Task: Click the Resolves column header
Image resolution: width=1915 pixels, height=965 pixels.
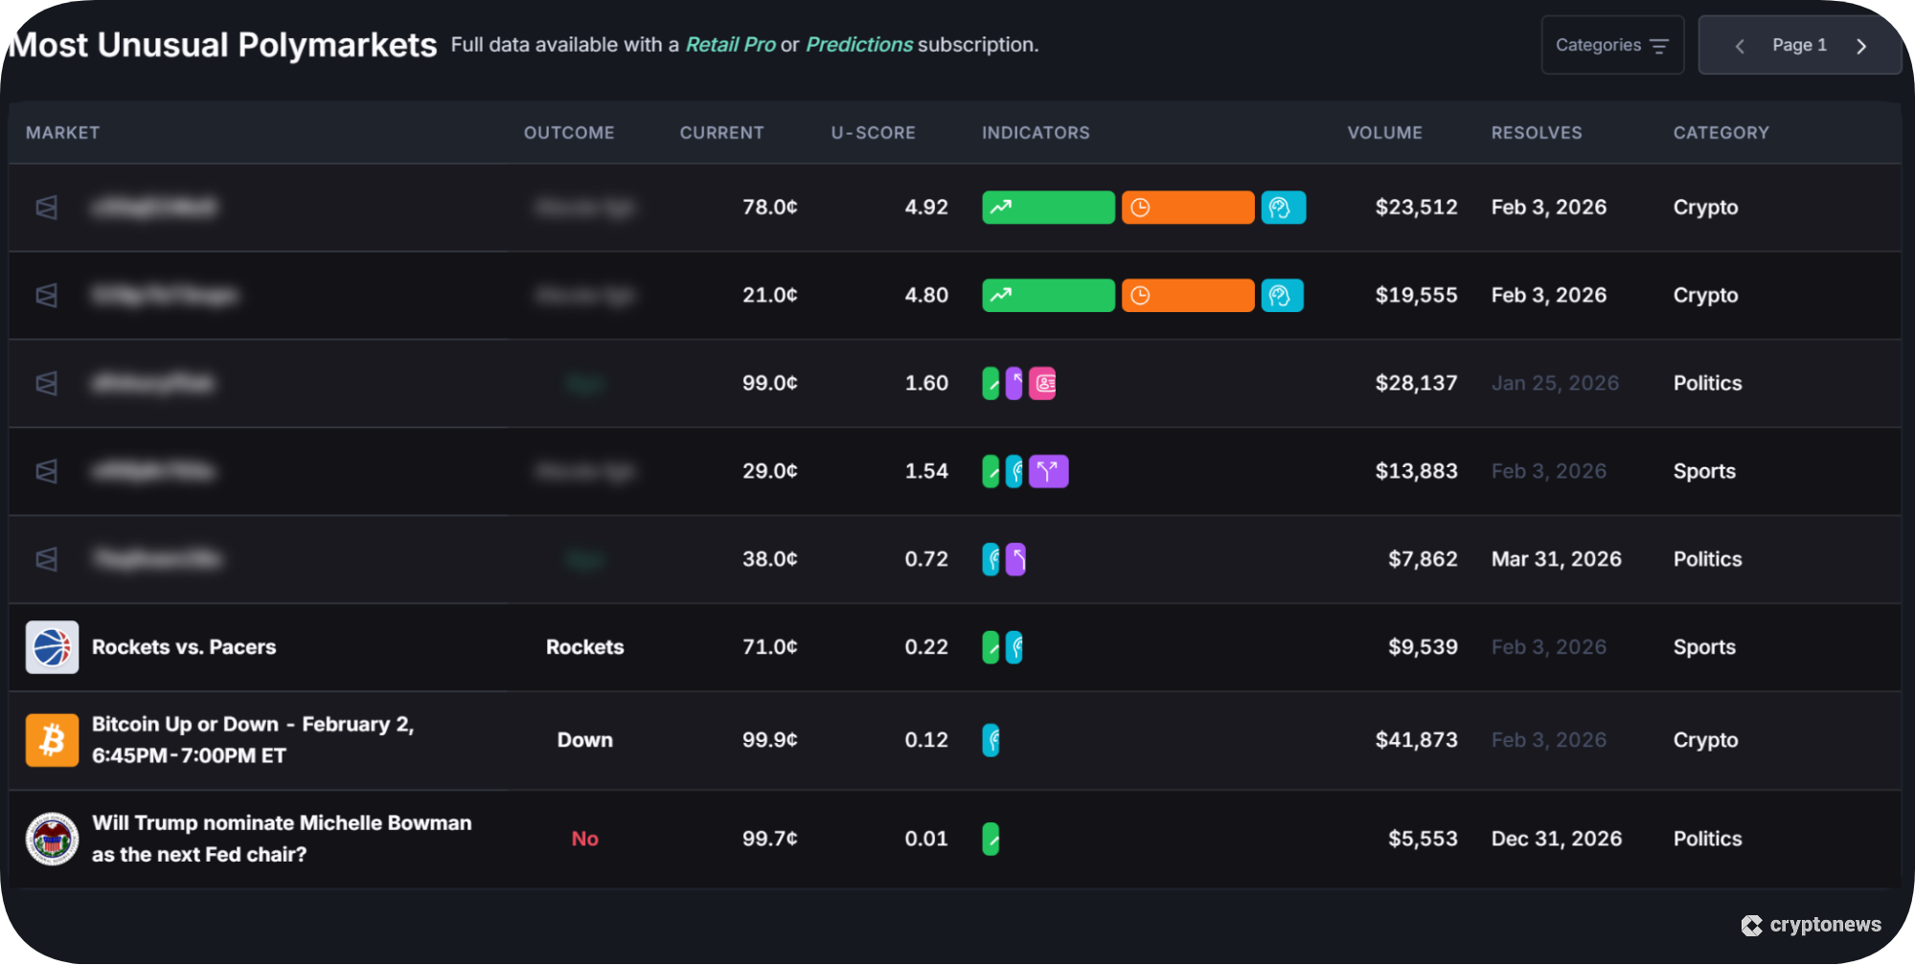Action: click(x=1536, y=133)
